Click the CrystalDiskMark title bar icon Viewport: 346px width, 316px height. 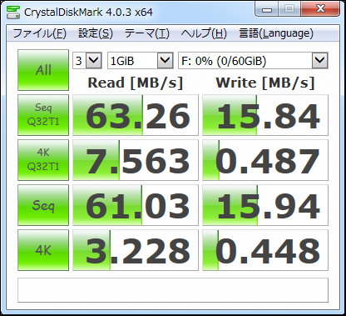click(x=13, y=12)
